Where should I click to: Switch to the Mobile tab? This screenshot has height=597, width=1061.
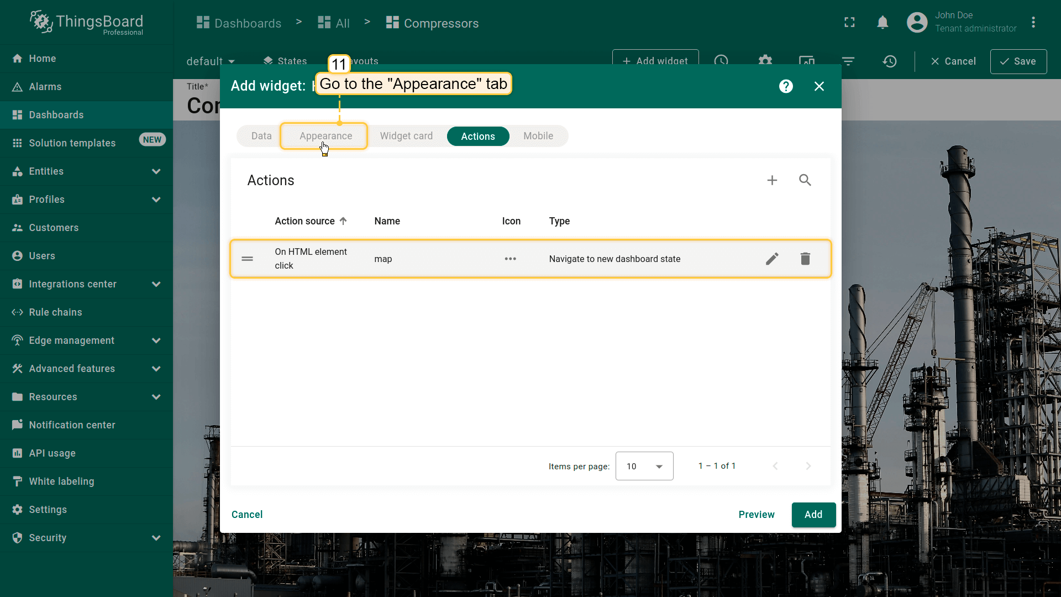(538, 136)
